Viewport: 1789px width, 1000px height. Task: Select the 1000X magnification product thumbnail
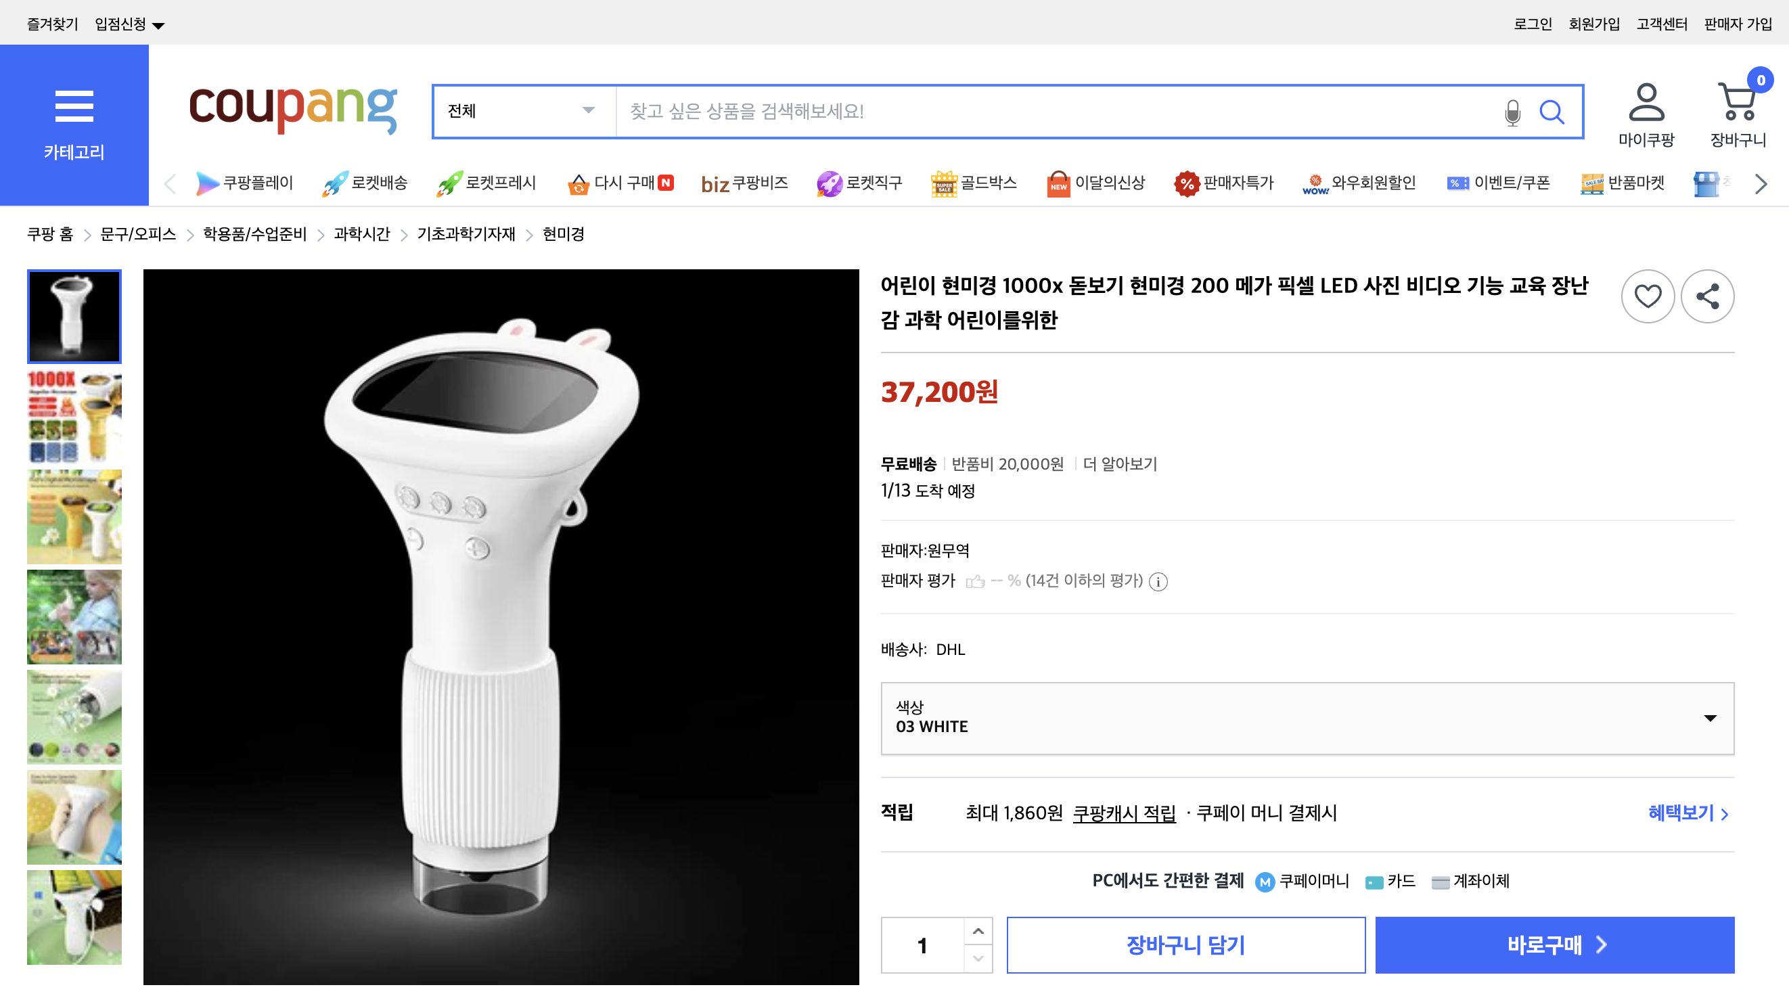tap(74, 417)
